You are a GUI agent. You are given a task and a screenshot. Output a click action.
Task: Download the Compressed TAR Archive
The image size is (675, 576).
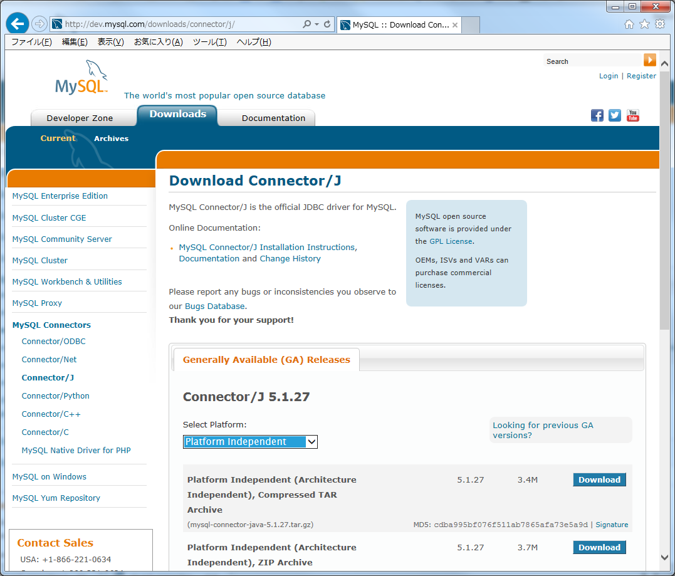[x=599, y=479]
